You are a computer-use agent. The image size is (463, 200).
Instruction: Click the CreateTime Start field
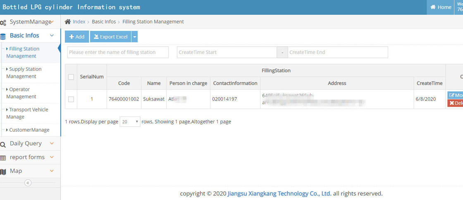227,52
